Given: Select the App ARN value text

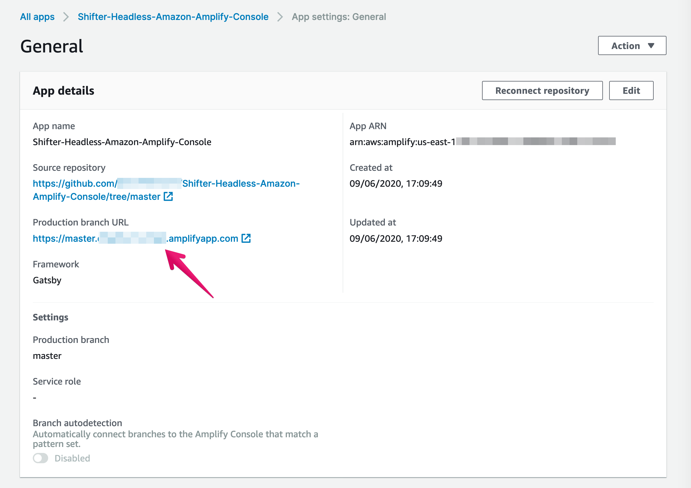Looking at the screenshot, I should (482, 142).
